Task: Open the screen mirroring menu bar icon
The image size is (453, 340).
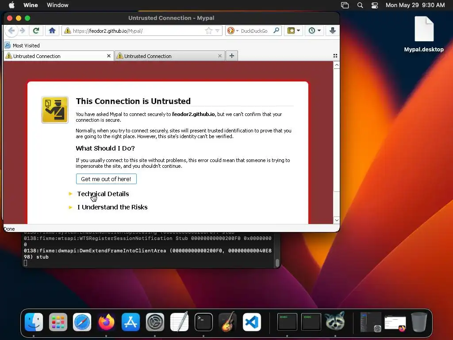Action: click(345, 5)
